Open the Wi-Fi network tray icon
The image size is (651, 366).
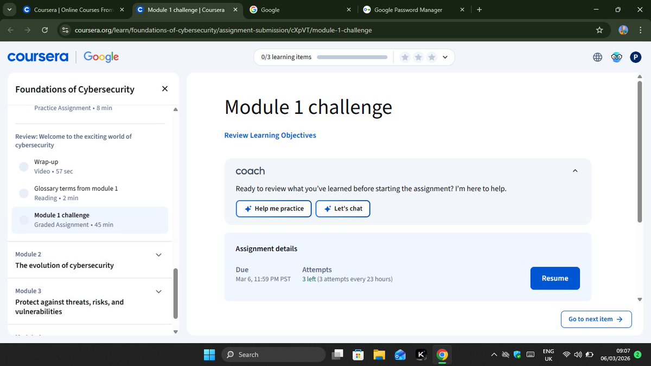click(x=566, y=355)
